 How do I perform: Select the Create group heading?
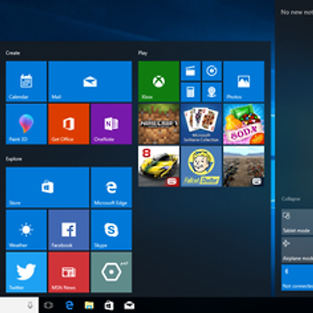(13, 53)
